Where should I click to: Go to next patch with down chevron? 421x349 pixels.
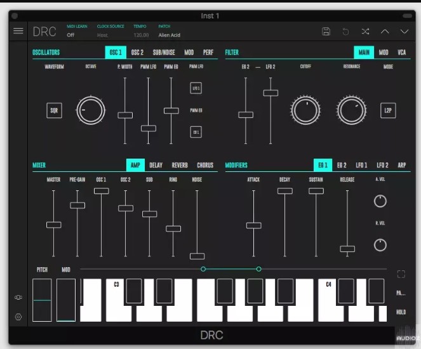tap(404, 31)
